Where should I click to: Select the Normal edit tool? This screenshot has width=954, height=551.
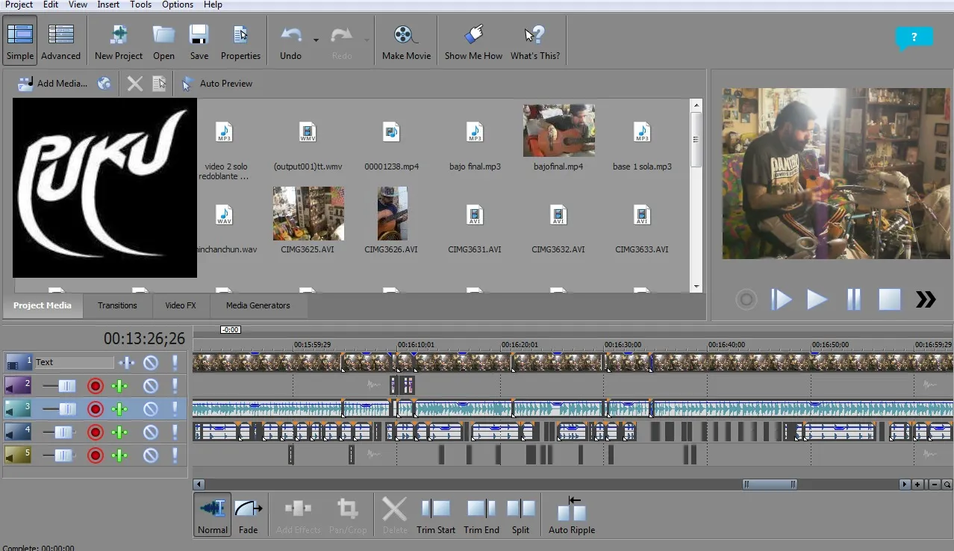click(213, 515)
